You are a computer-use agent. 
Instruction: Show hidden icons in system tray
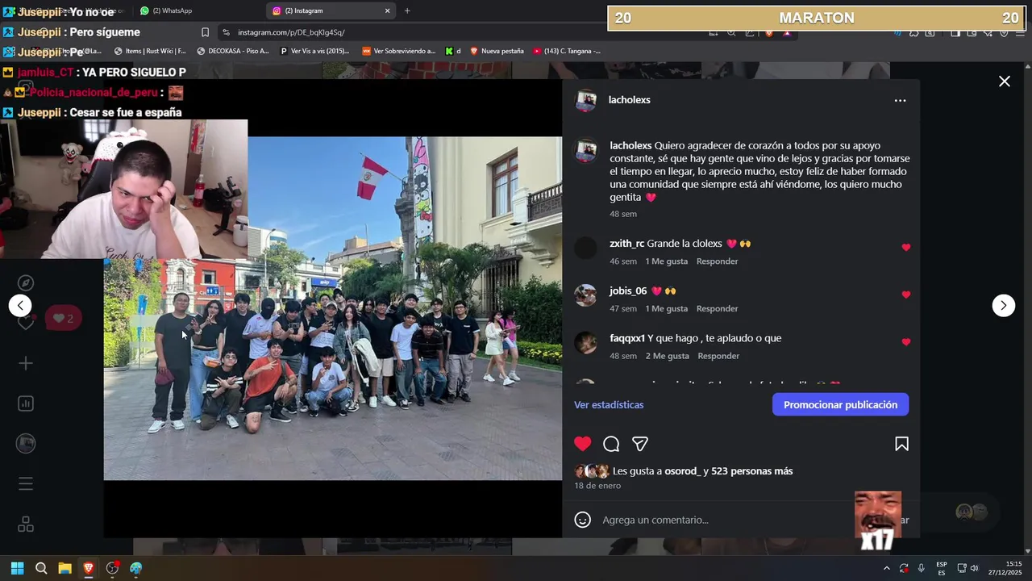pyautogui.click(x=886, y=568)
